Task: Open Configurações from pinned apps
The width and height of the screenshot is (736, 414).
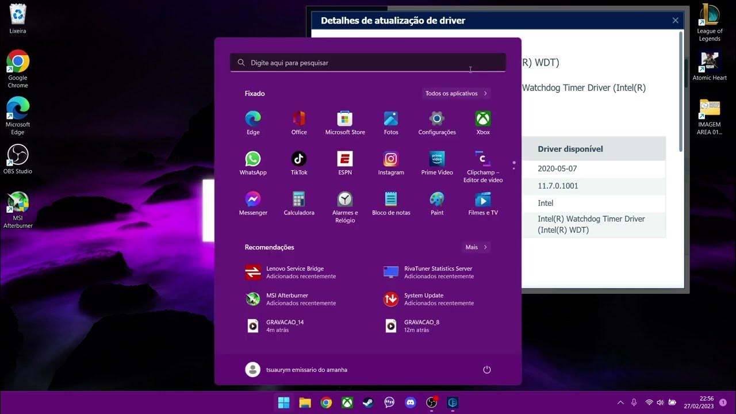Action: (437, 124)
